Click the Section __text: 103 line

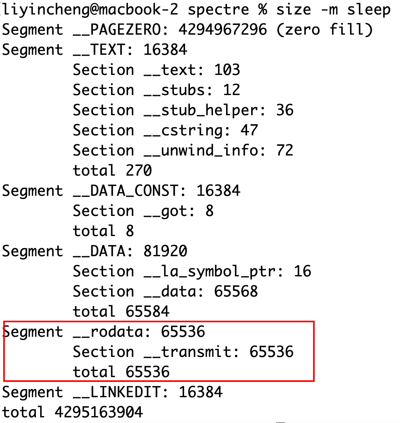tap(156, 70)
